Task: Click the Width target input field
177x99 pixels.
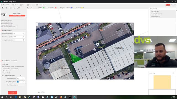Action: click(x=20, y=78)
